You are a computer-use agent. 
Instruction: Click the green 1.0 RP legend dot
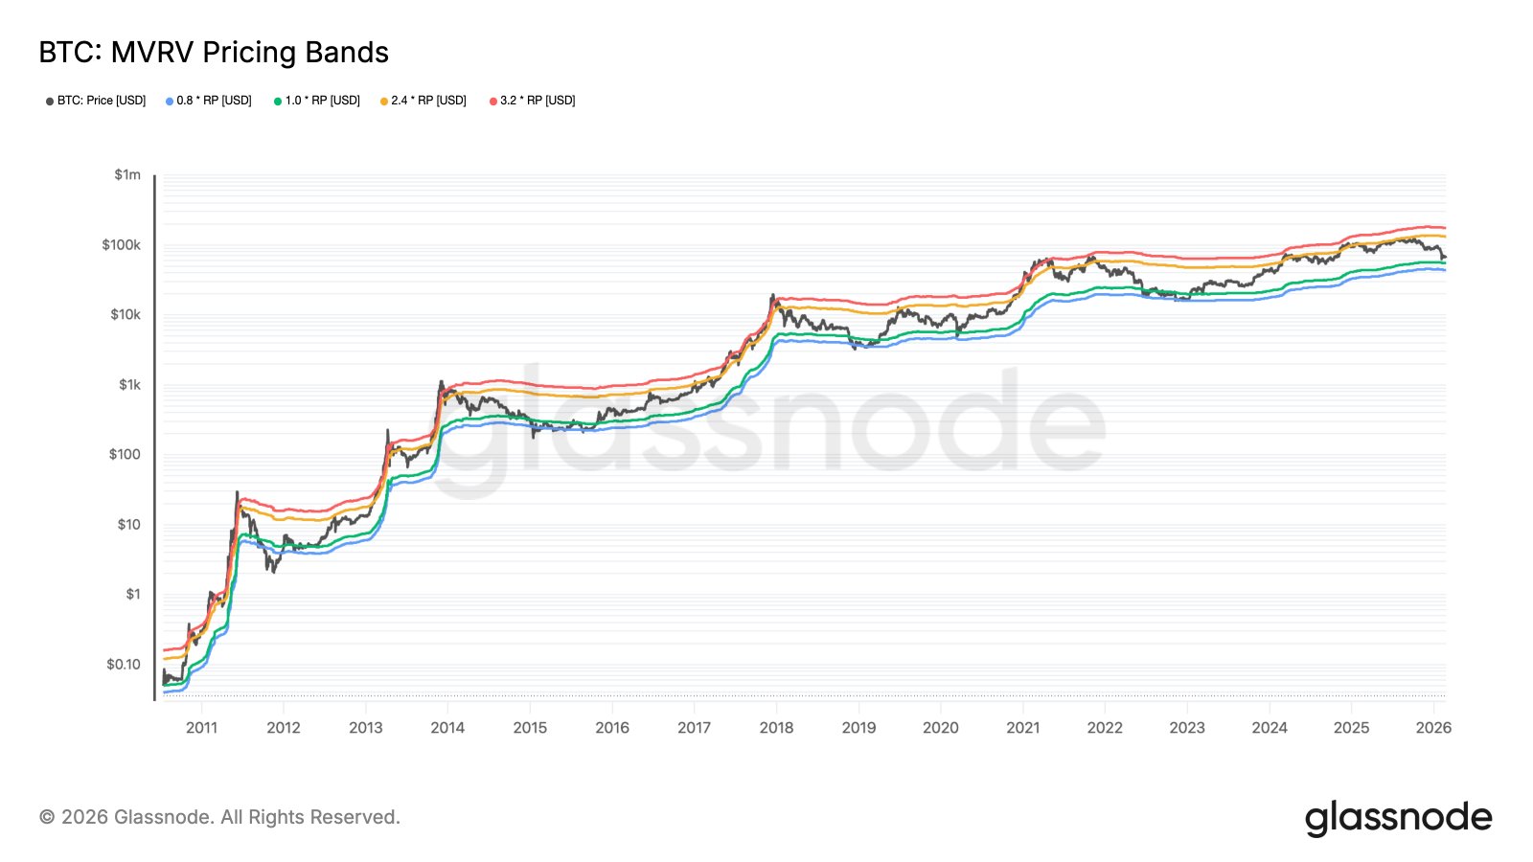click(x=278, y=102)
